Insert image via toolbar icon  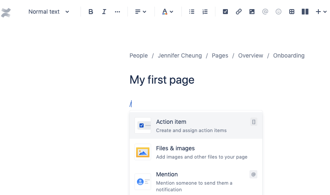(252, 12)
